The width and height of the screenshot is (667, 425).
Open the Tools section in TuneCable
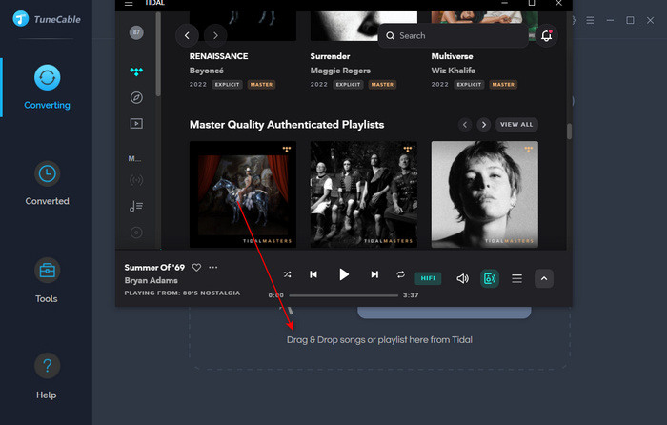coord(47,280)
